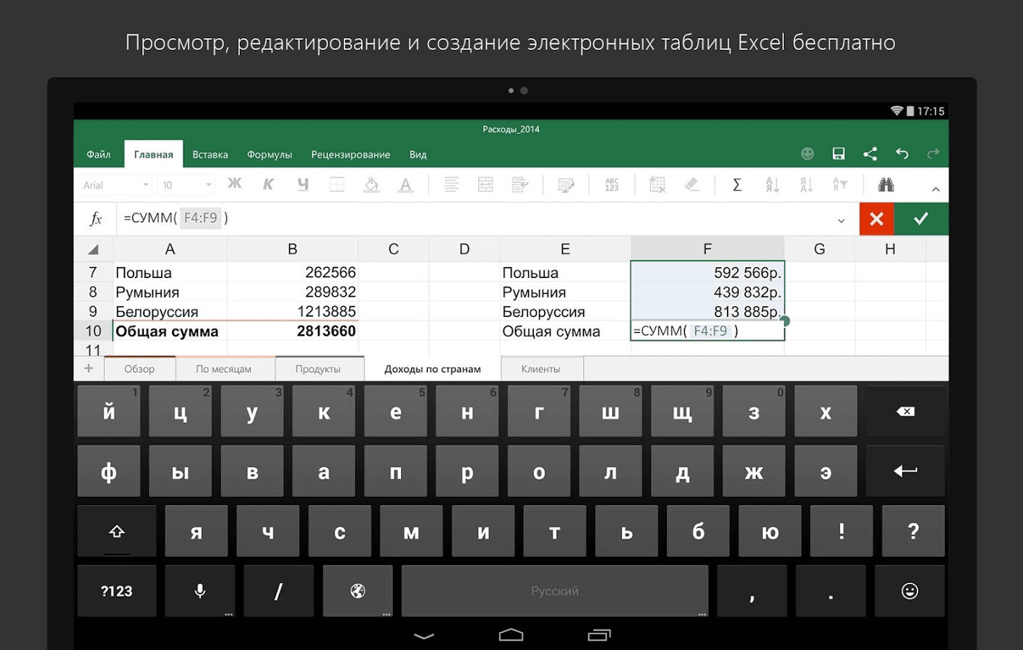This screenshot has height=650, width=1023.
Task: Toggle bold formatting (Ж)
Action: [235, 184]
